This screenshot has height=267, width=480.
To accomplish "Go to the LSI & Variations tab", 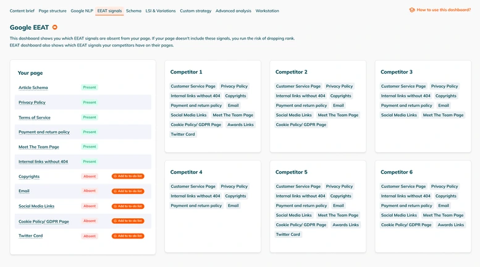I will click(x=161, y=11).
